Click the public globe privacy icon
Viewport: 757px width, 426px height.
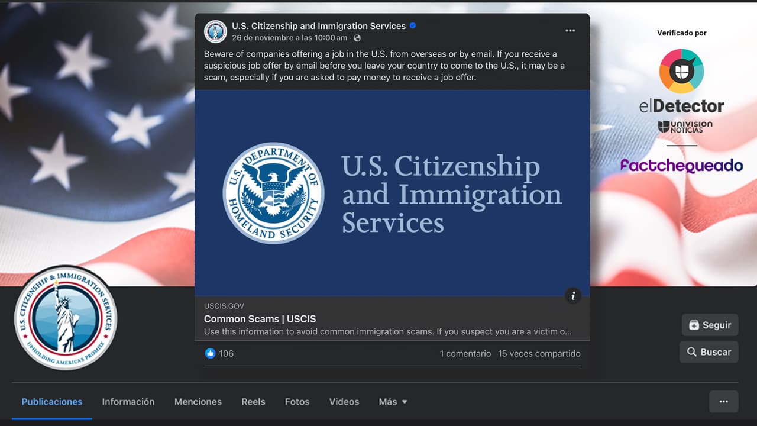[x=357, y=38]
